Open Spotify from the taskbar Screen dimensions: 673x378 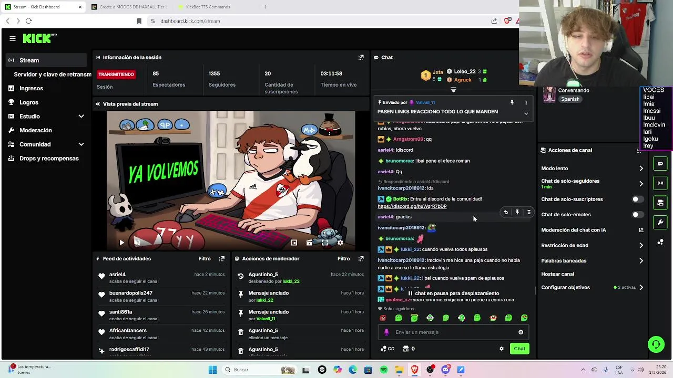(384, 370)
